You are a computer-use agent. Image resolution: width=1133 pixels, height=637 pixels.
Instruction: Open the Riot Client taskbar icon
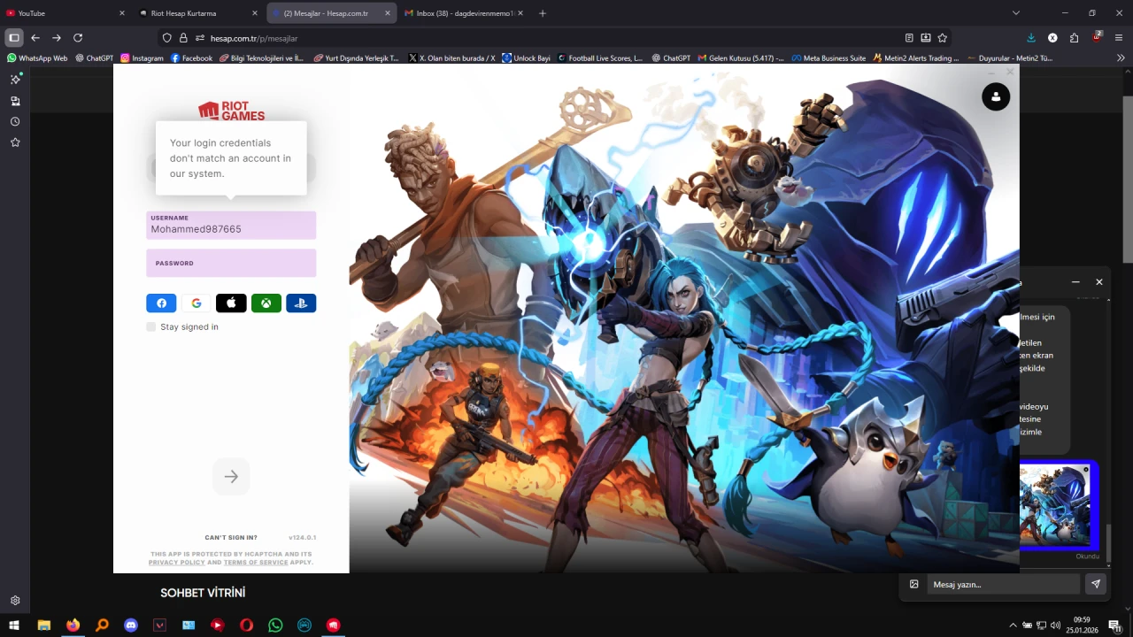[x=334, y=625]
